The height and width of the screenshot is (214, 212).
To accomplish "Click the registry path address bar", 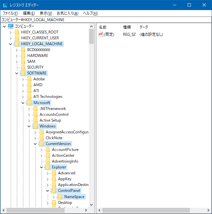I will click(x=106, y=20).
